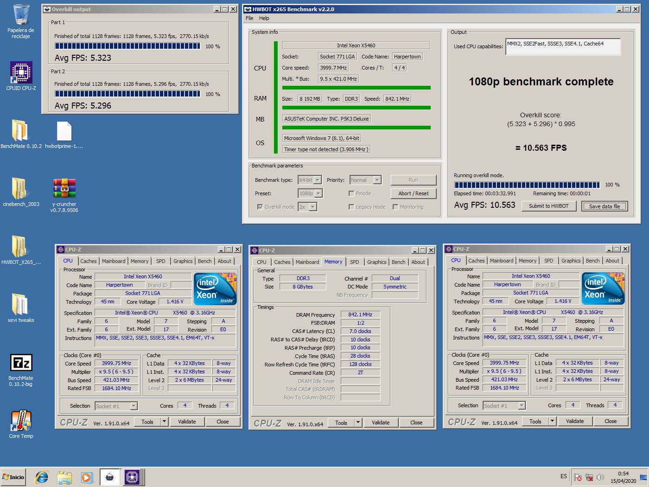
Task: Click the Inicio start button
Action: click(x=13, y=477)
